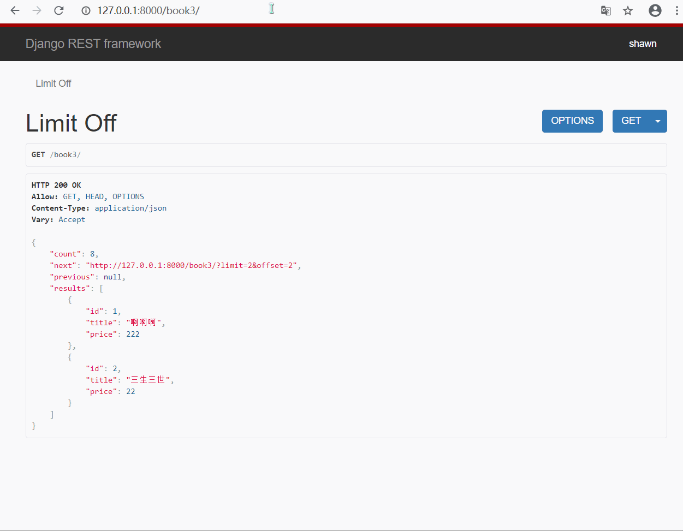
Task: Click the 三生三世 title value
Action: coord(148,380)
